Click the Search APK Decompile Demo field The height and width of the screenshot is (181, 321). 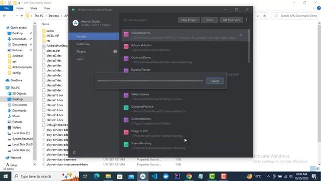(x=295, y=16)
